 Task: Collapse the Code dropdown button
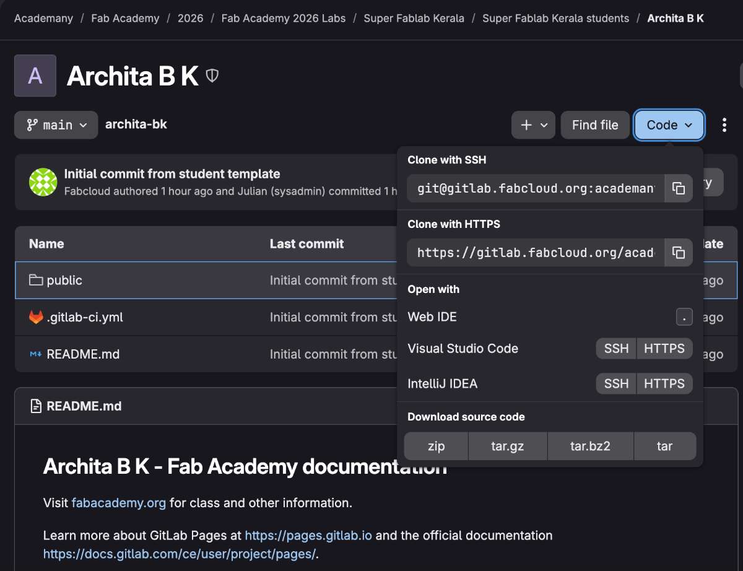click(669, 125)
